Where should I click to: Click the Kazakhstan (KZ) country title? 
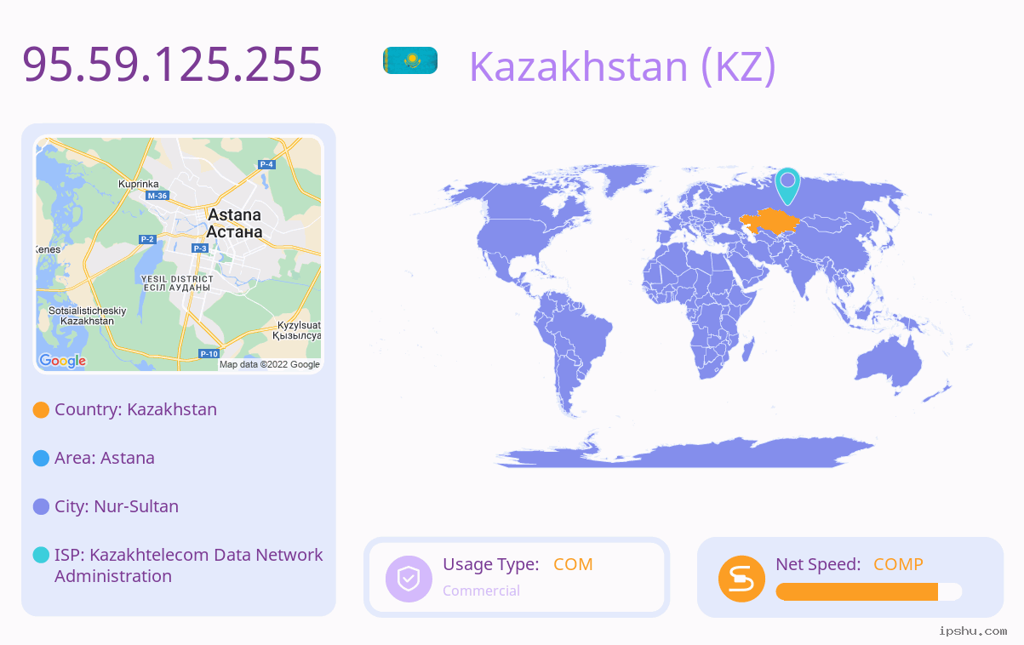point(622,66)
